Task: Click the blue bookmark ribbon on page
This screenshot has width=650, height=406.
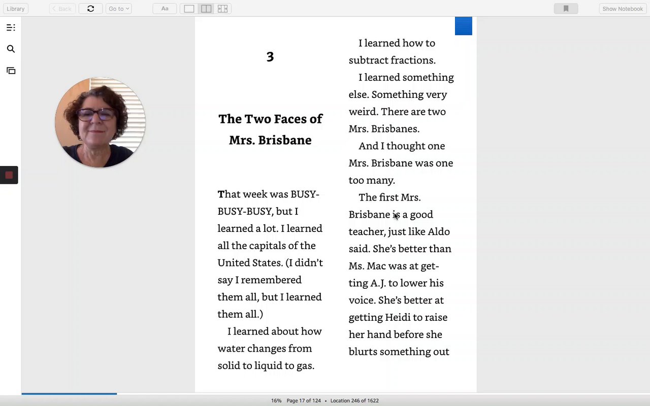Action: 463,26
